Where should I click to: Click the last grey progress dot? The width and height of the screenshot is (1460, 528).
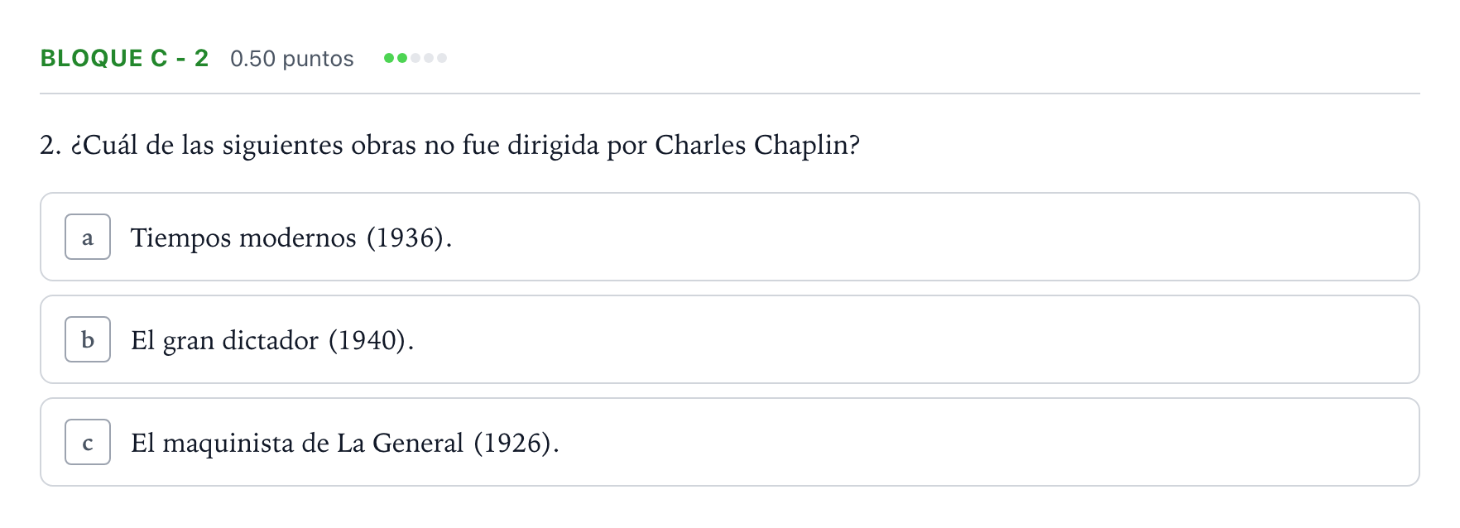pyautogui.click(x=442, y=58)
